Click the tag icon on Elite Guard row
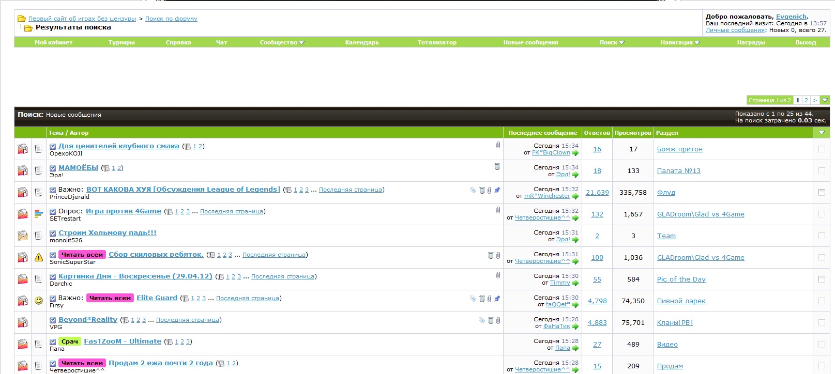Viewport: 835px width, 374px height. pyautogui.click(x=473, y=298)
